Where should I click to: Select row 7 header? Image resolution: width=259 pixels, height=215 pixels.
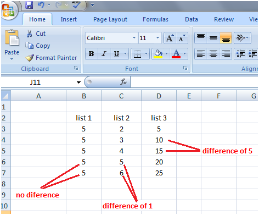[x=6, y=173]
